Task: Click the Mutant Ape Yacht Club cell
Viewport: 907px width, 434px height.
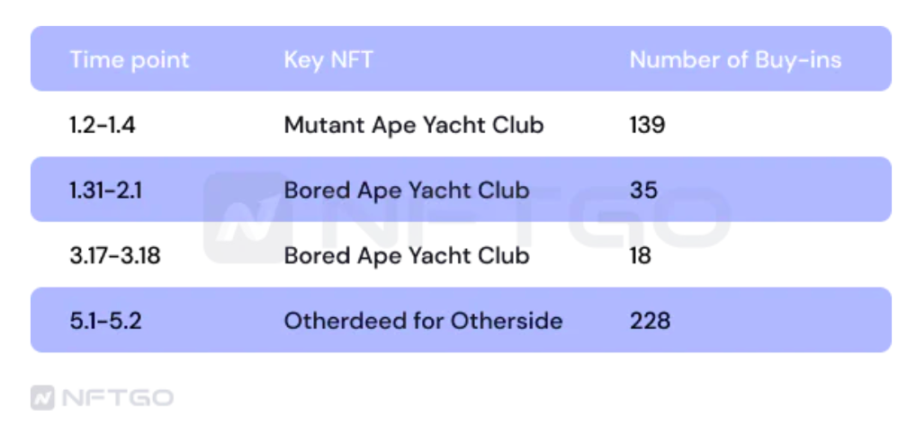Action: [414, 125]
